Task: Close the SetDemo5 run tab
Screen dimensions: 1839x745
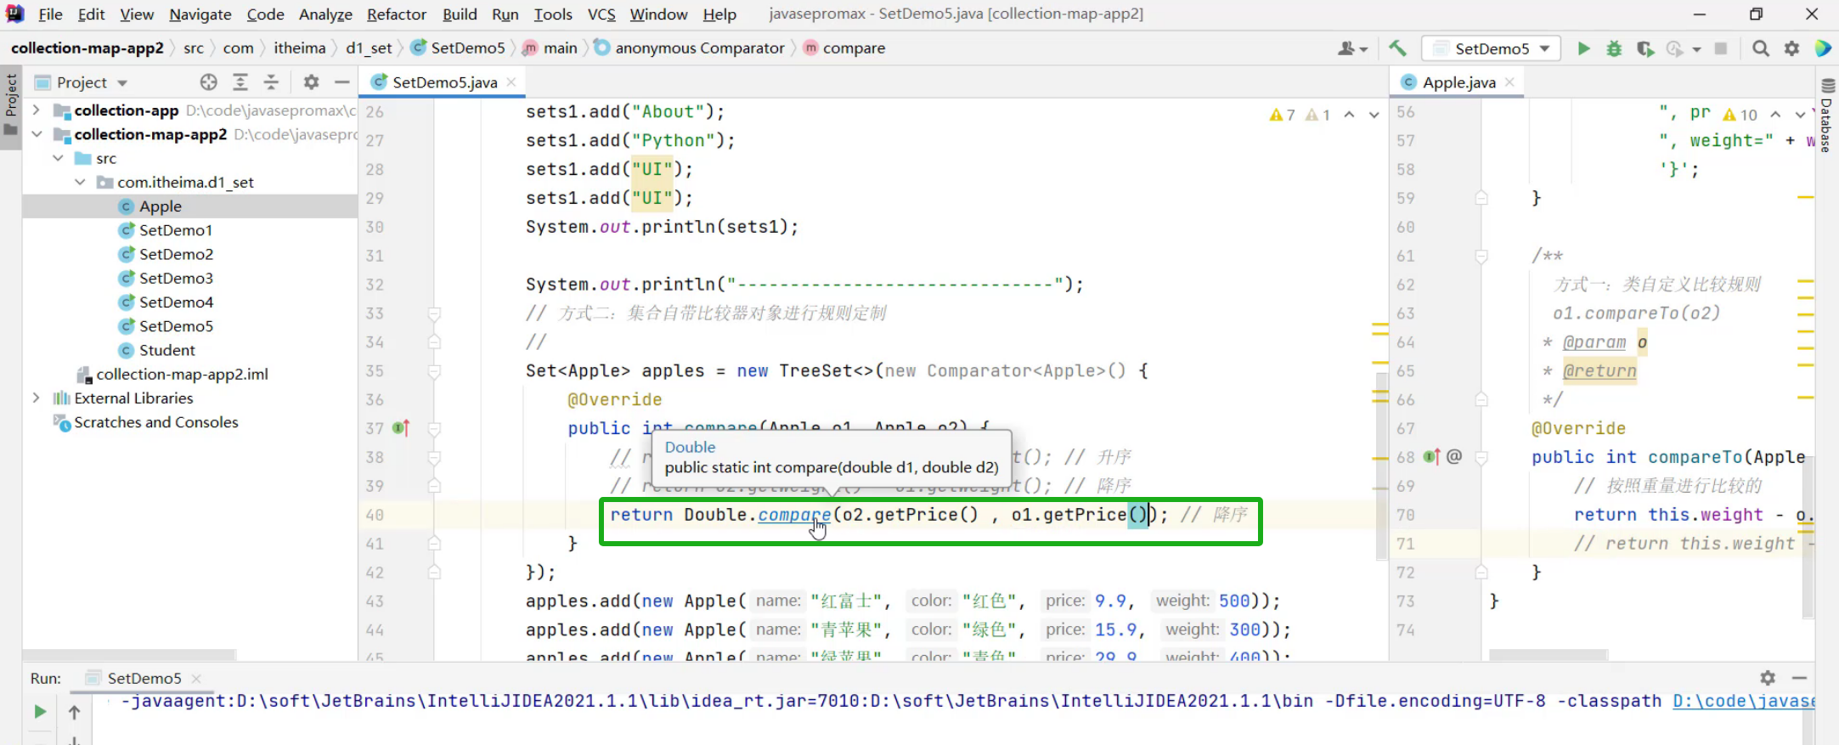Action: [196, 678]
